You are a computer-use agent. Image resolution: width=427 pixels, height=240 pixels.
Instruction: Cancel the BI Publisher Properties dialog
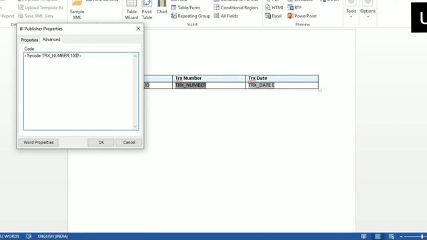click(129, 142)
